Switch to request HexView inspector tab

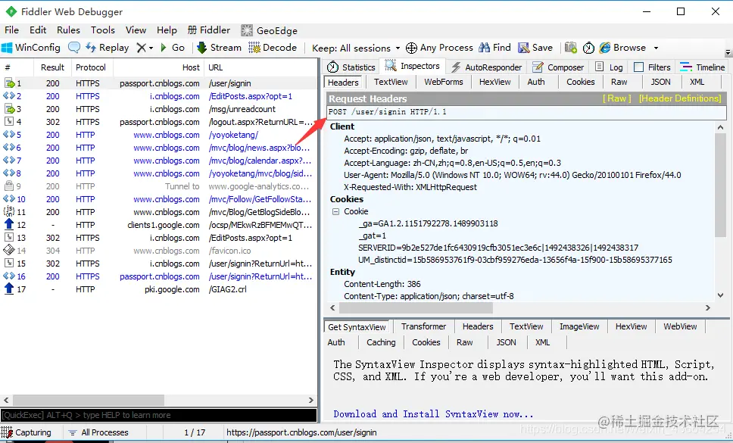click(x=495, y=83)
